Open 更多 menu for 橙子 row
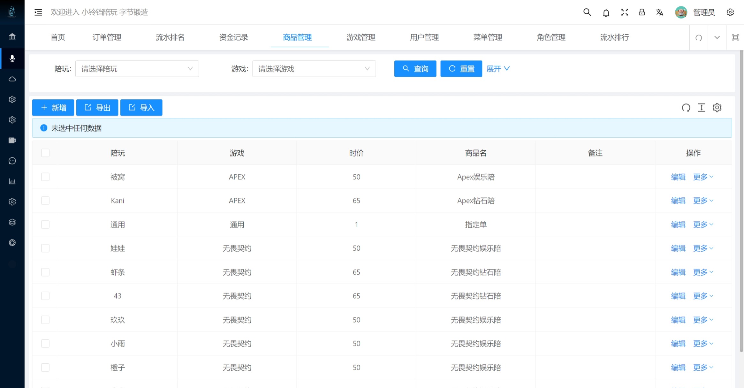The image size is (744, 388). pyautogui.click(x=703, y=368)
